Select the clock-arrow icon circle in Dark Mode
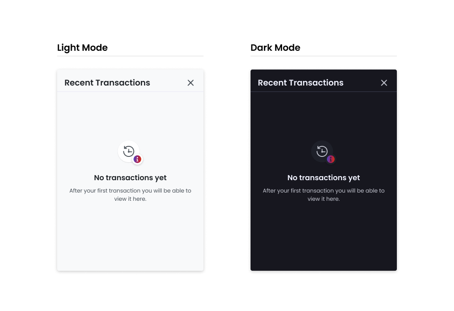The width and height of the screenshot is (454, 311). point(322,151)
